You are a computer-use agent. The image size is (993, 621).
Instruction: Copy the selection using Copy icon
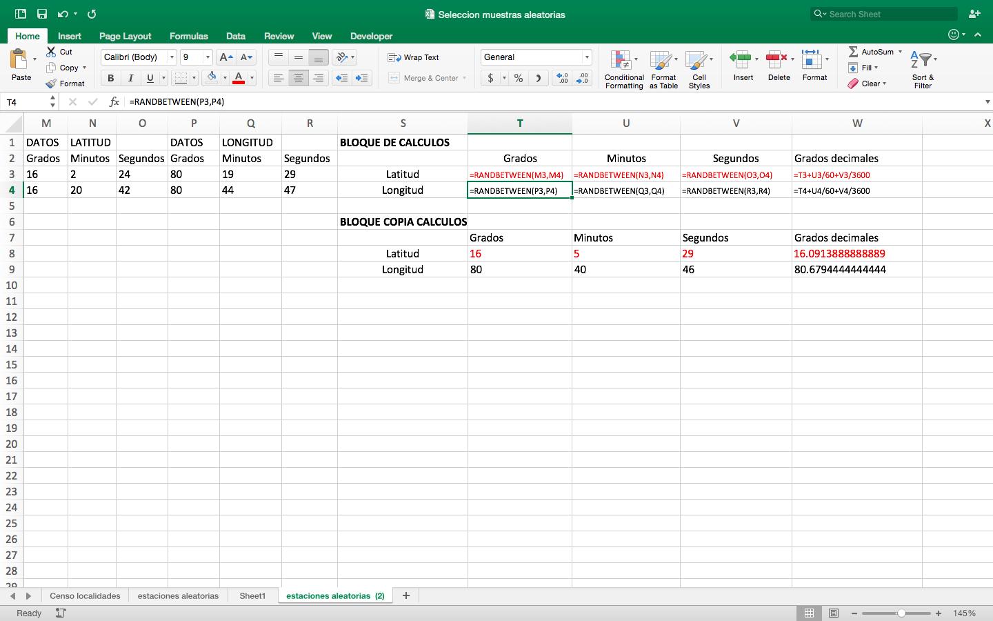pyautogui.click(x=51, y=68)
